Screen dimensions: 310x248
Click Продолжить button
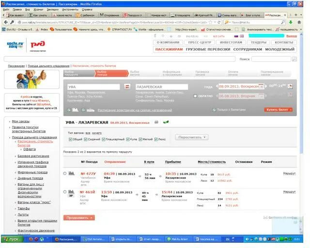pyautogui.click(x=79, y=217)
